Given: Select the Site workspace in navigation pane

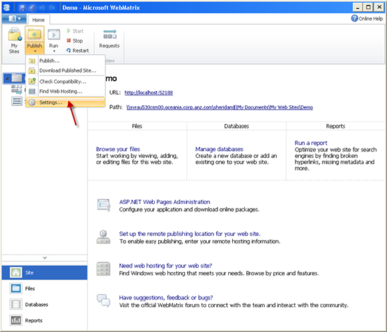Looking at the screenshot, I should pos(45,273).
